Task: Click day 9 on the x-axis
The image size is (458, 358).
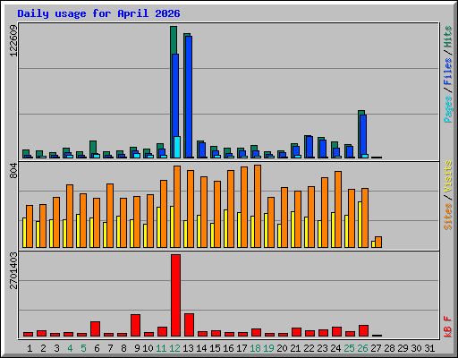Action: tap(137, 348)
